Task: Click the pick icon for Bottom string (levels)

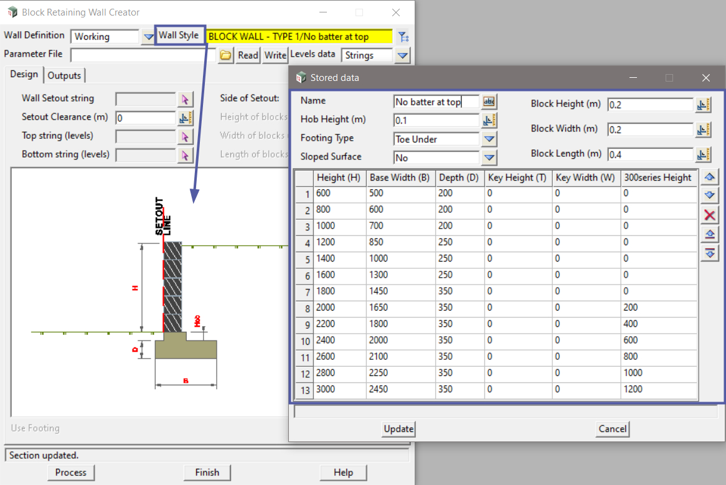Action: [185, 155]
